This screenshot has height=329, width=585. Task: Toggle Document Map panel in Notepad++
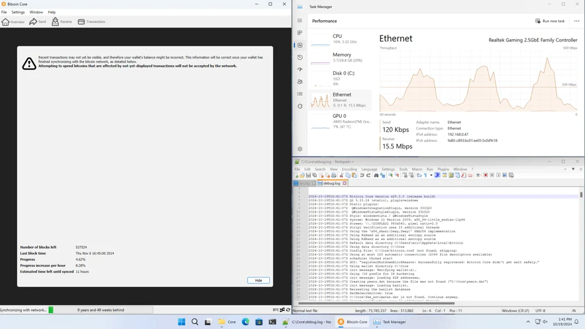(451, 175)
